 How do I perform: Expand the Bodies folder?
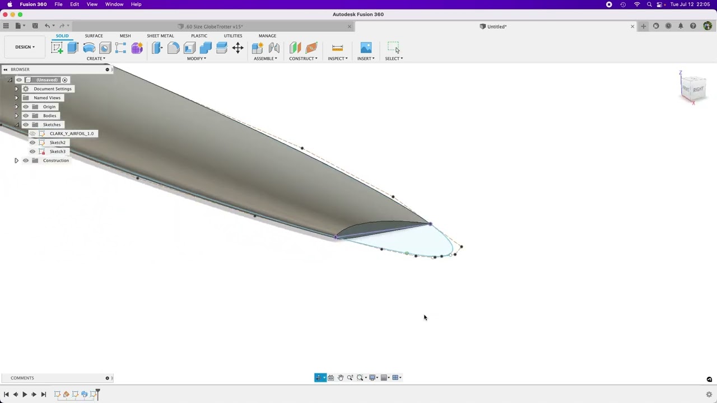point(16,116)
